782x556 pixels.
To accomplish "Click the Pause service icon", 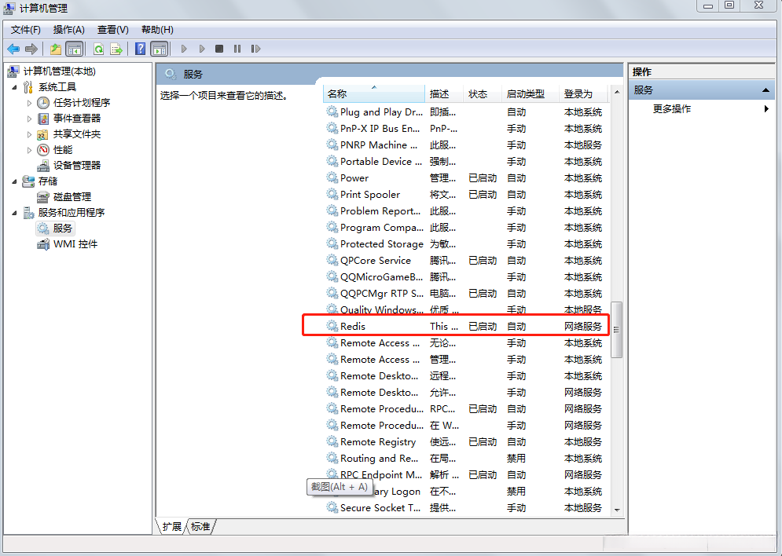I will tap(237, 49).
